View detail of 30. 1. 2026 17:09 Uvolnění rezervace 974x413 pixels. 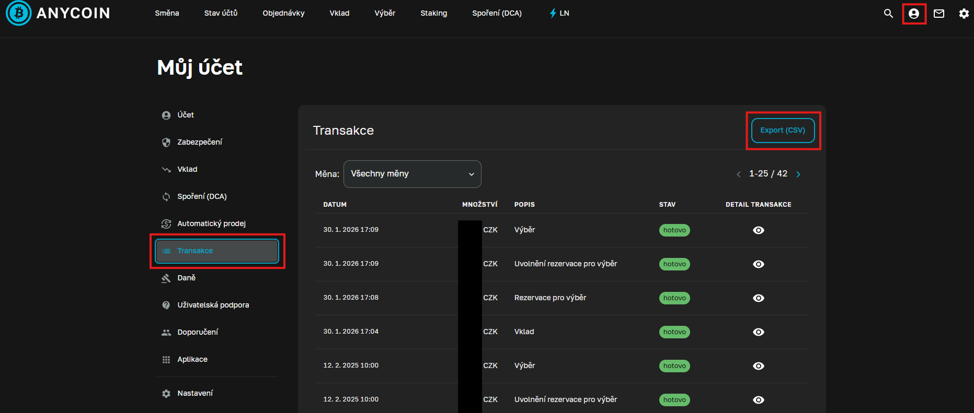click(759, 264)
